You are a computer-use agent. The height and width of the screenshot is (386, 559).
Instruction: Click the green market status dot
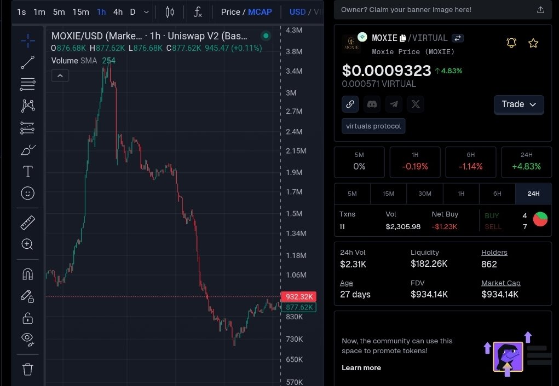pyautogui.click(x=266, y=36)
